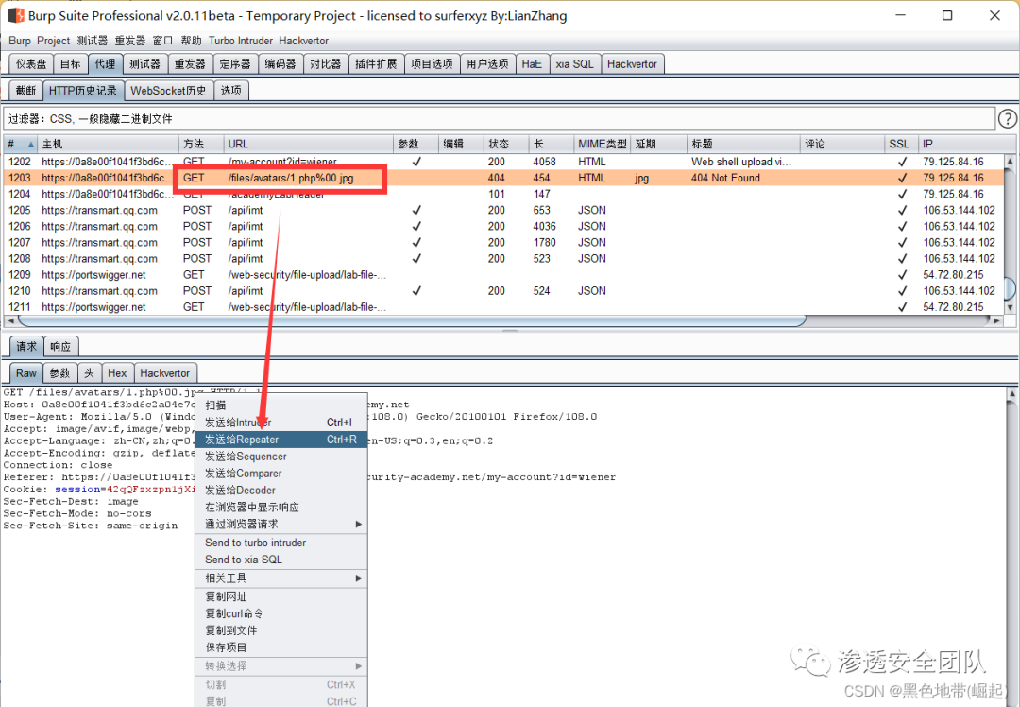Switch to the Hex view tab
Screen dimensions: 1020x707
pos(117,373)
